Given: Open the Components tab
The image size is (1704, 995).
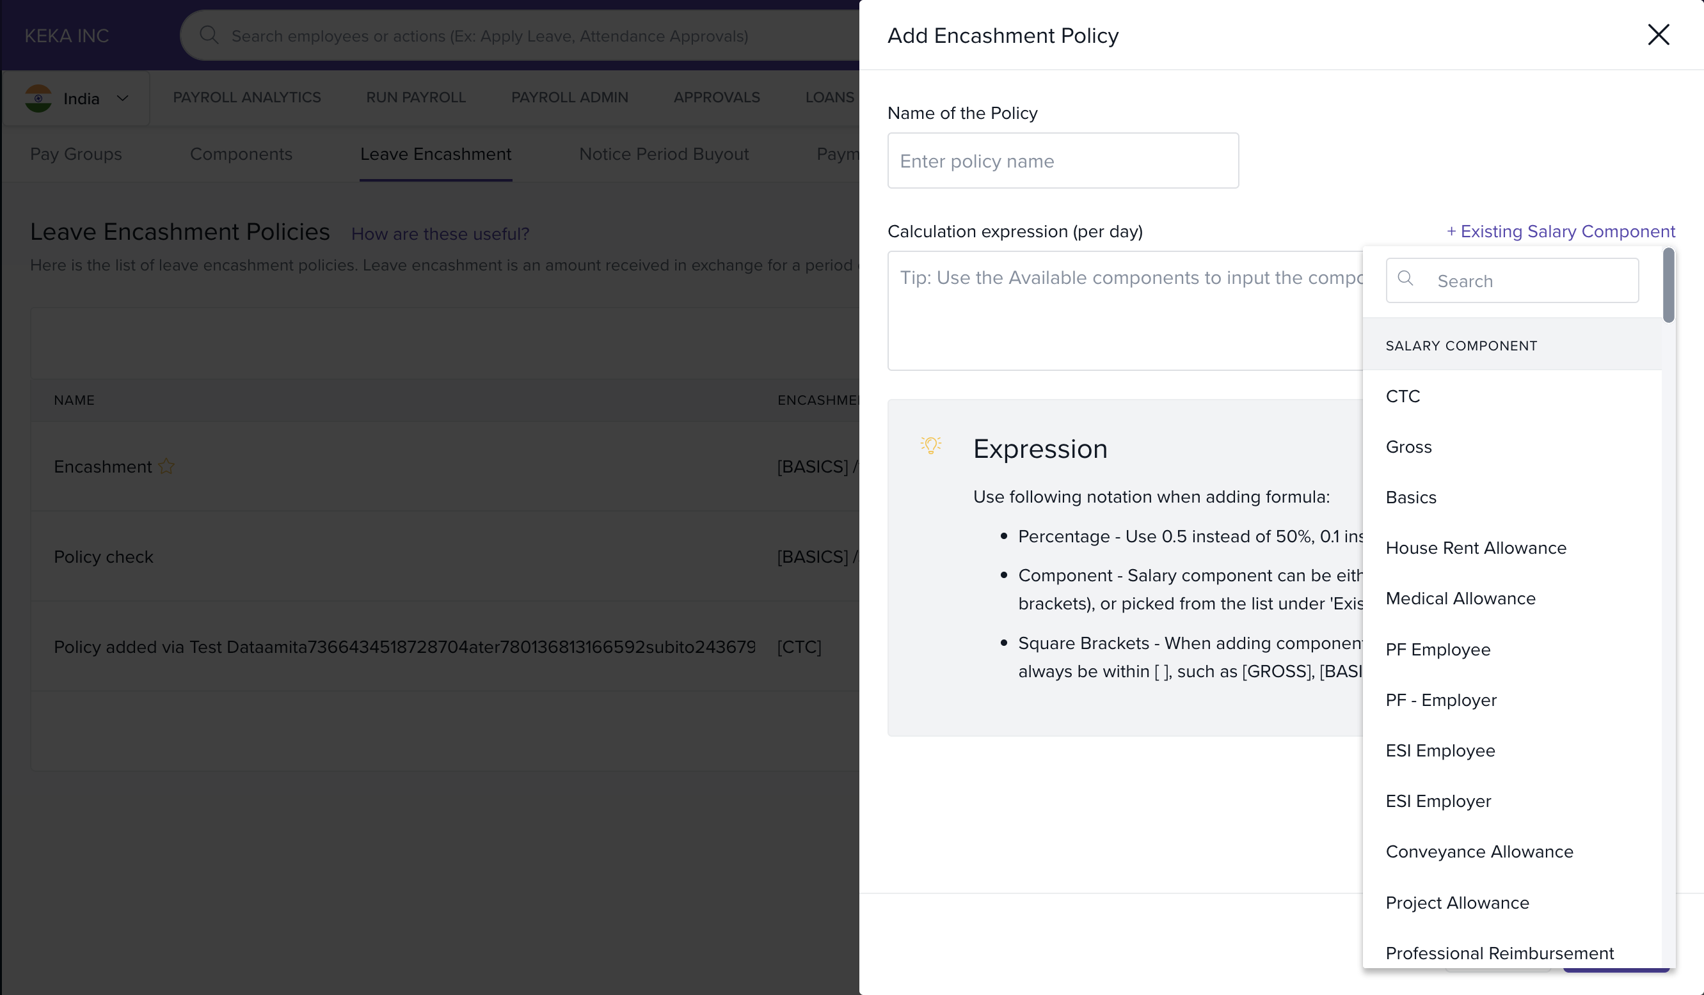Looking at the screenshot, I should (241, 154).
